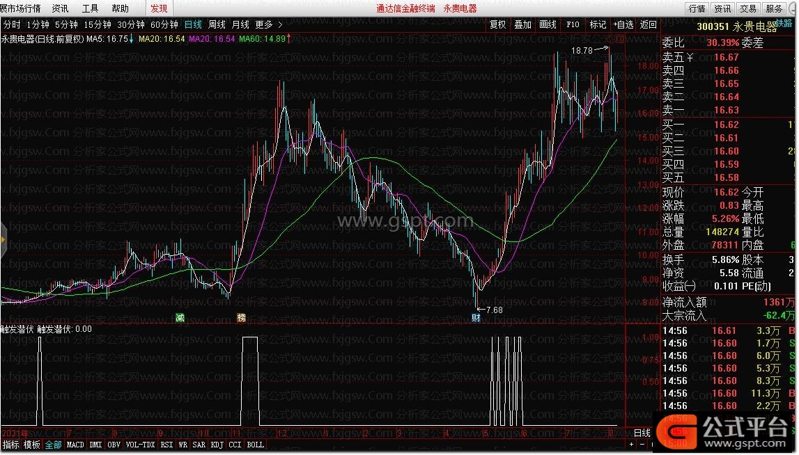The width and height of the screenshot is (799, 455).
Task: Select the 5分钟 timeframe
Action: click(66, 24)
